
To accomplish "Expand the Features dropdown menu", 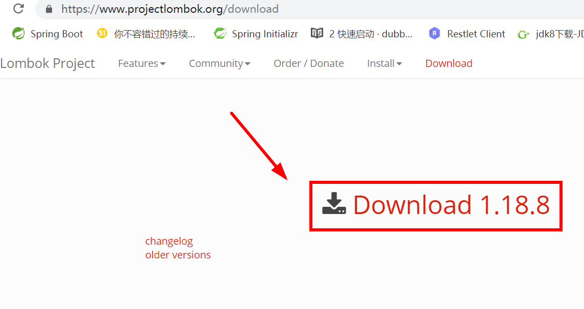I will point(141,63).
